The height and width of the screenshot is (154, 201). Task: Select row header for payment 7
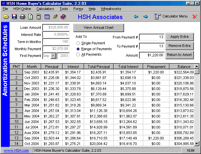click(x=17, y=105)
